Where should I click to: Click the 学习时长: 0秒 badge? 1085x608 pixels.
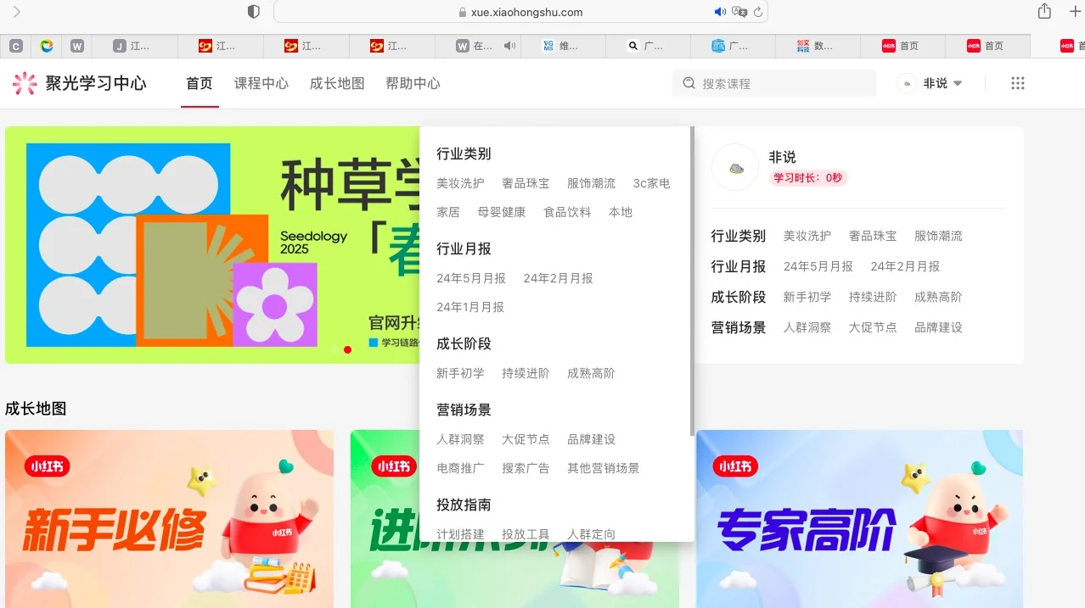[x=808, y=178]
